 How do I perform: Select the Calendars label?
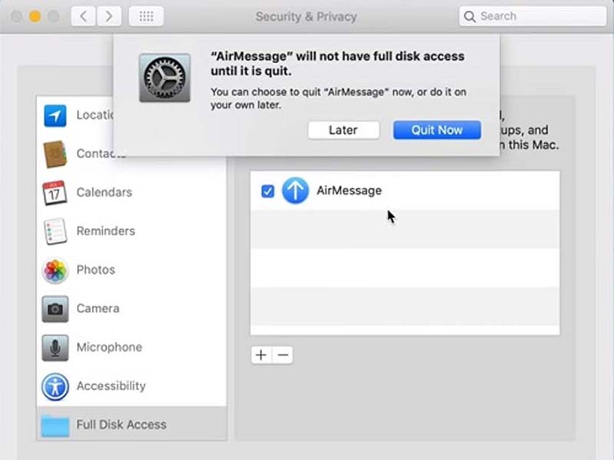coord(105,192)
